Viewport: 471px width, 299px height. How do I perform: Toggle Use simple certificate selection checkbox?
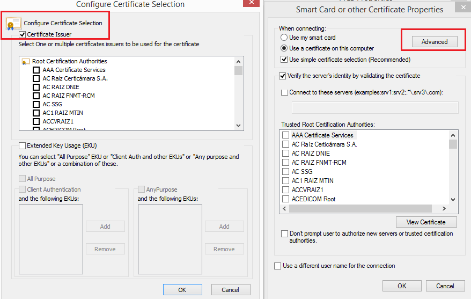point(284,60)
